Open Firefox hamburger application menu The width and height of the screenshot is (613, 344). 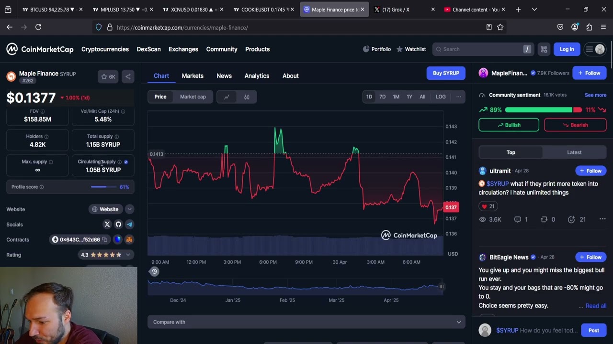603,27
